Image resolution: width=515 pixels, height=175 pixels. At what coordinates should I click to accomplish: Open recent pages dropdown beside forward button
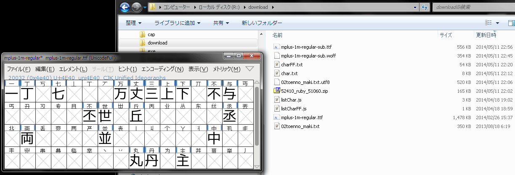pos(145,7)
